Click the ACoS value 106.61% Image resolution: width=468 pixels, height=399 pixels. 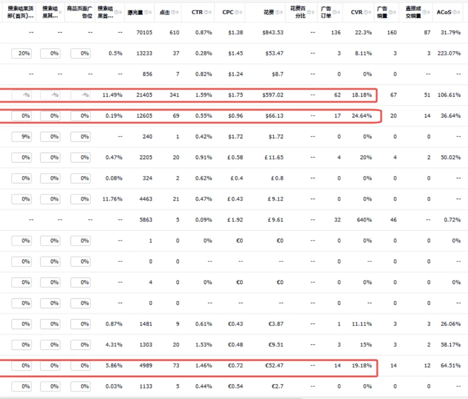(x=449, y=95)
